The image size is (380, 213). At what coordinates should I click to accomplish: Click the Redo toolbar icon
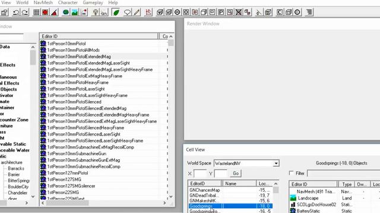pyautogui.click(x=25, y=12)
